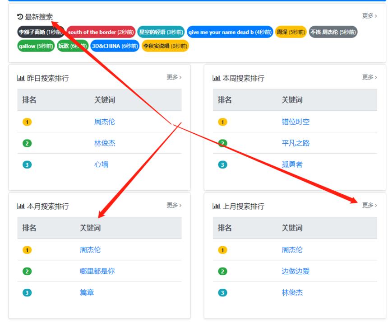Click the history icon beside 最新搜索
The width and height of the screenshot is (388, 324).
click(20, 17)
